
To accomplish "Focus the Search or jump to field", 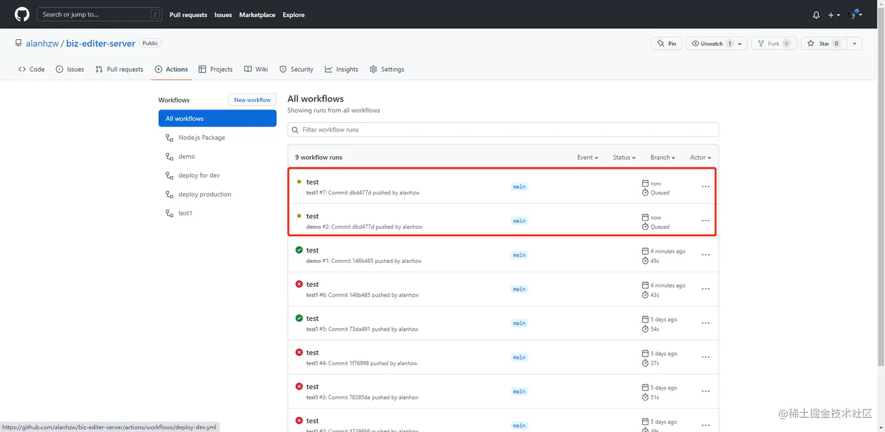I will click(x=100, y=15).
